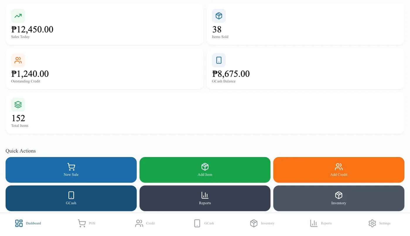410x236 pixels.
Task: Click the GCash phone icon in bottom navigation
Action: coord(197,223)
